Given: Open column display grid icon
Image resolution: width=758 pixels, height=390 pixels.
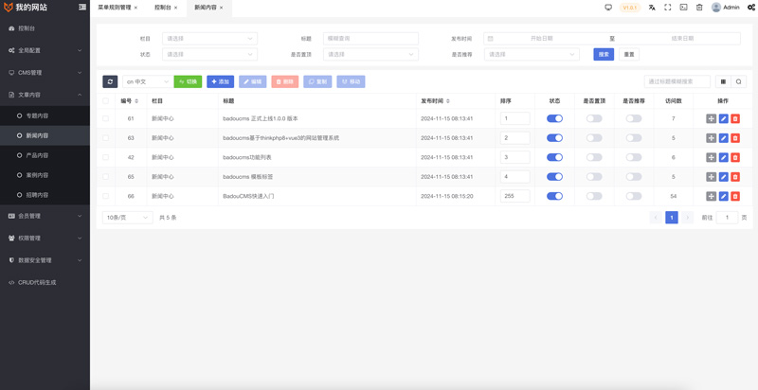Looking at the screenshot, I should point(723,81).
